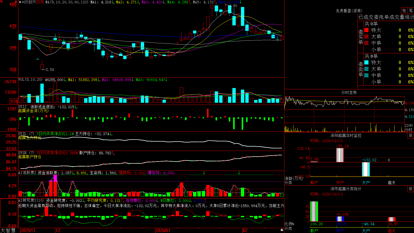
Task: Click the 480 price axis label
Action: coord(13,4)
